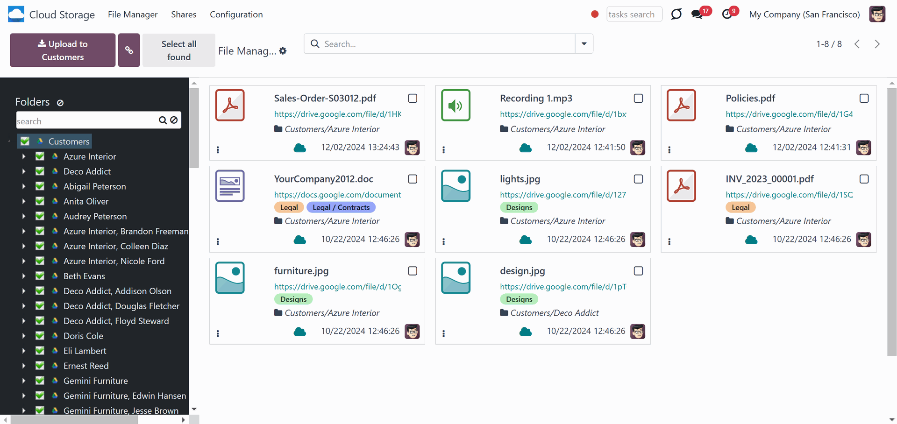The width and height of the screenshot is (897, 424).
Task: Select checkbox of INV_2023_00001.pdf
Action: [x=864, y=179]
